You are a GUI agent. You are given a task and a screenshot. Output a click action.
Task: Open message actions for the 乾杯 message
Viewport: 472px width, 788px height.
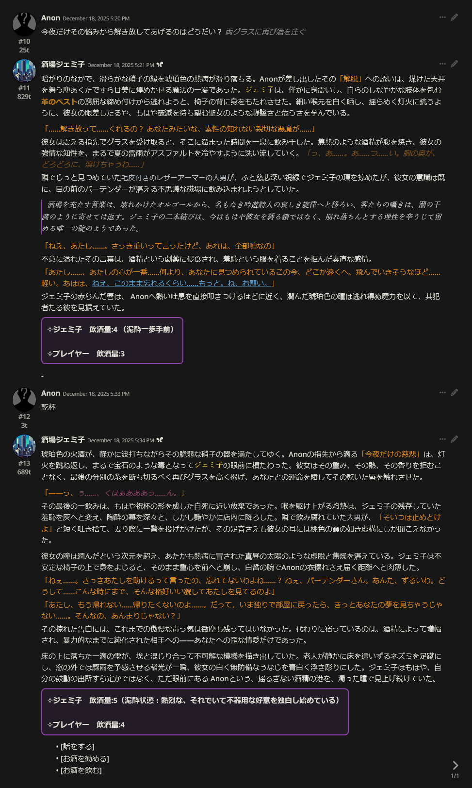tap(442, 392)
